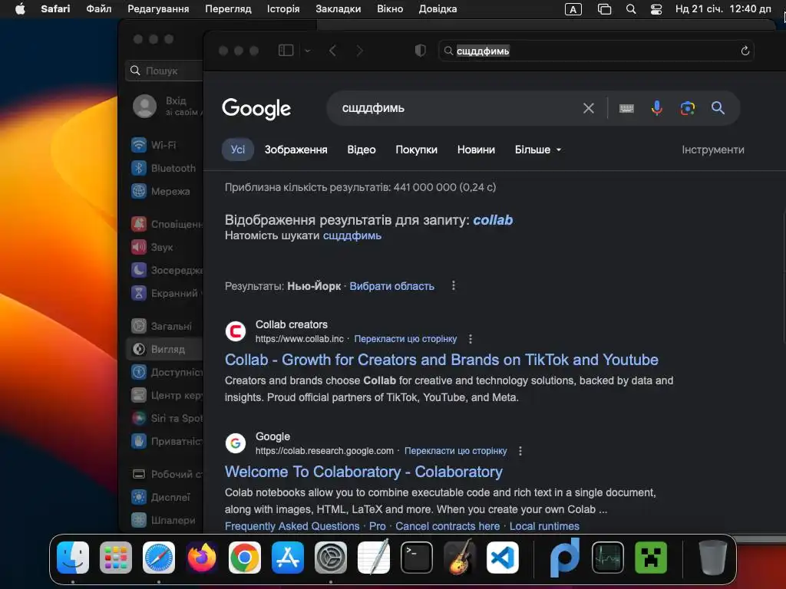
Task: Select the Усі results tab
Action: coord(238,150)
